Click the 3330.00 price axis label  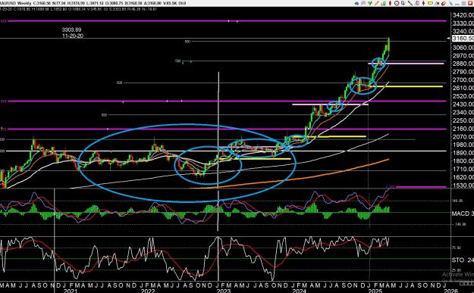click(463, 23)
